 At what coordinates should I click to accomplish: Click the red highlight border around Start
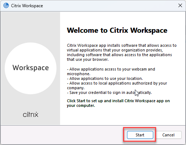(140, 128)
